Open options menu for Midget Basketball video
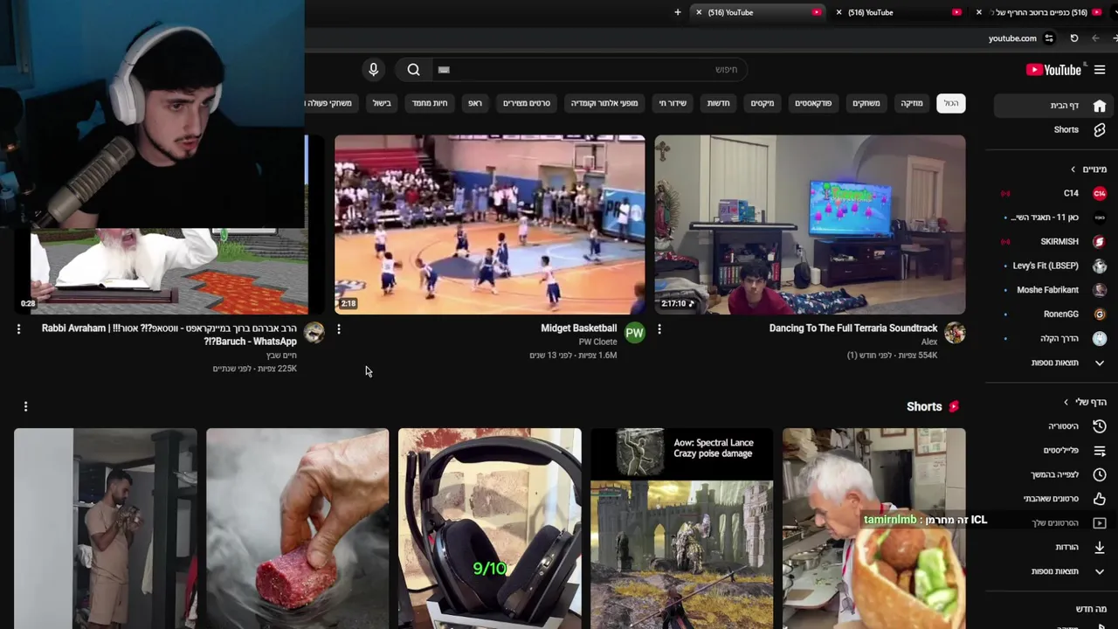The image size is (1118, 629). [339, 329]
